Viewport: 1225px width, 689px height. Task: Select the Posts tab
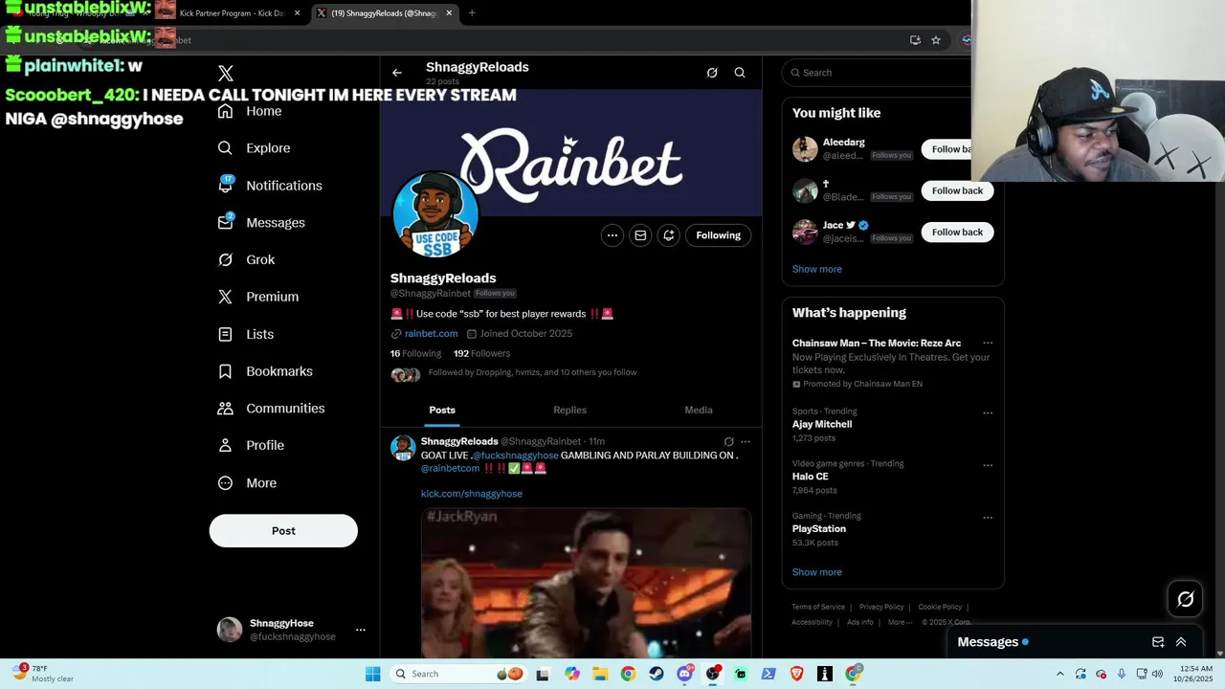442,411
